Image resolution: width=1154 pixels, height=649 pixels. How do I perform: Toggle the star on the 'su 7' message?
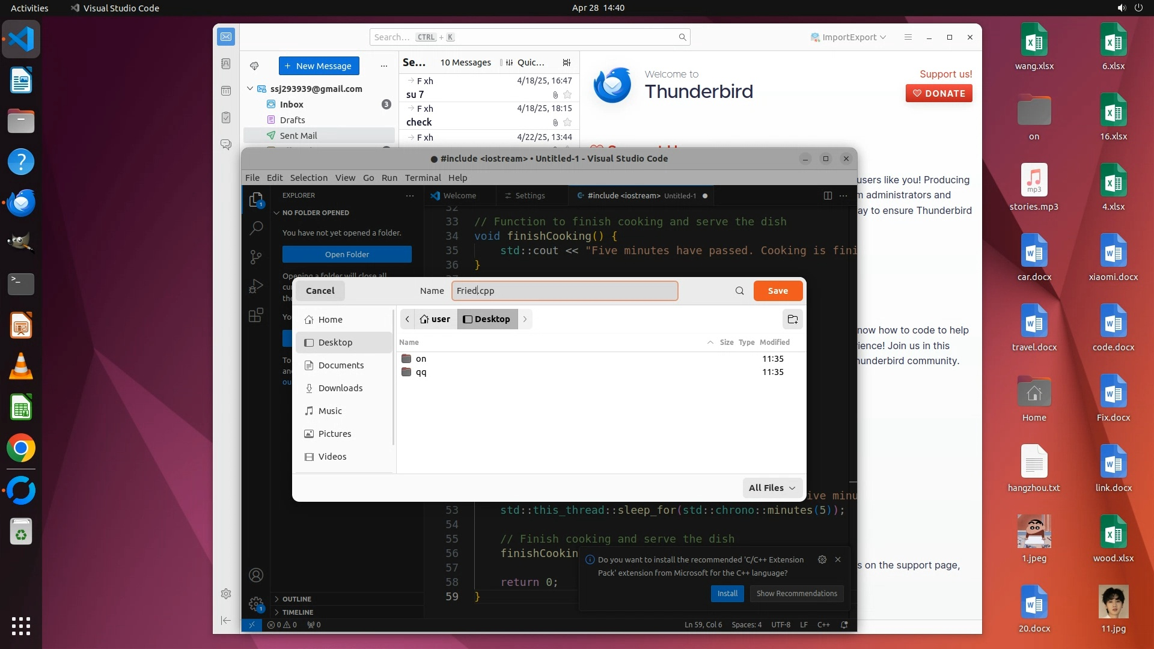click(567, 95)
